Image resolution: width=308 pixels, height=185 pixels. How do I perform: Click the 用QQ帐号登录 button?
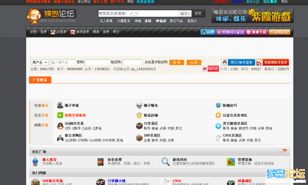(x=238, y=62)
